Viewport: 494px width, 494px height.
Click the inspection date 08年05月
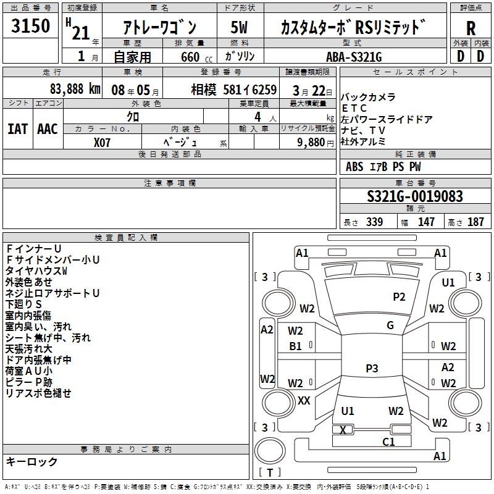[x=135, y=90]
